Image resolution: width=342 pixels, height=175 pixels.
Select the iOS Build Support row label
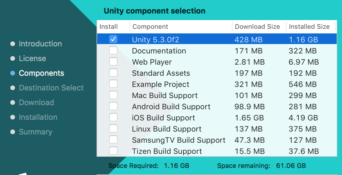(163, 118)
